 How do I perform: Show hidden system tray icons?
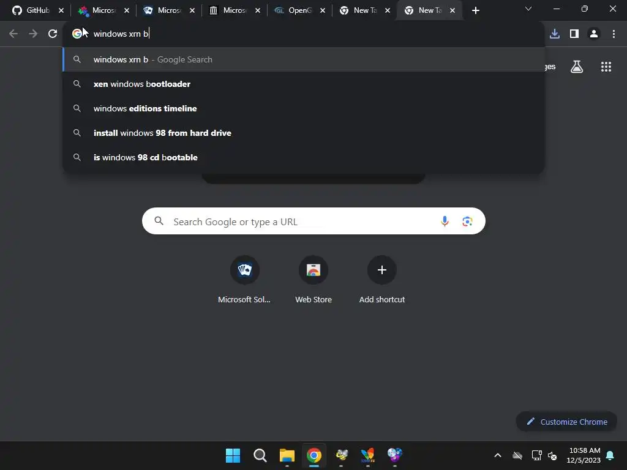pyautogui.click(x=498, y=455)
